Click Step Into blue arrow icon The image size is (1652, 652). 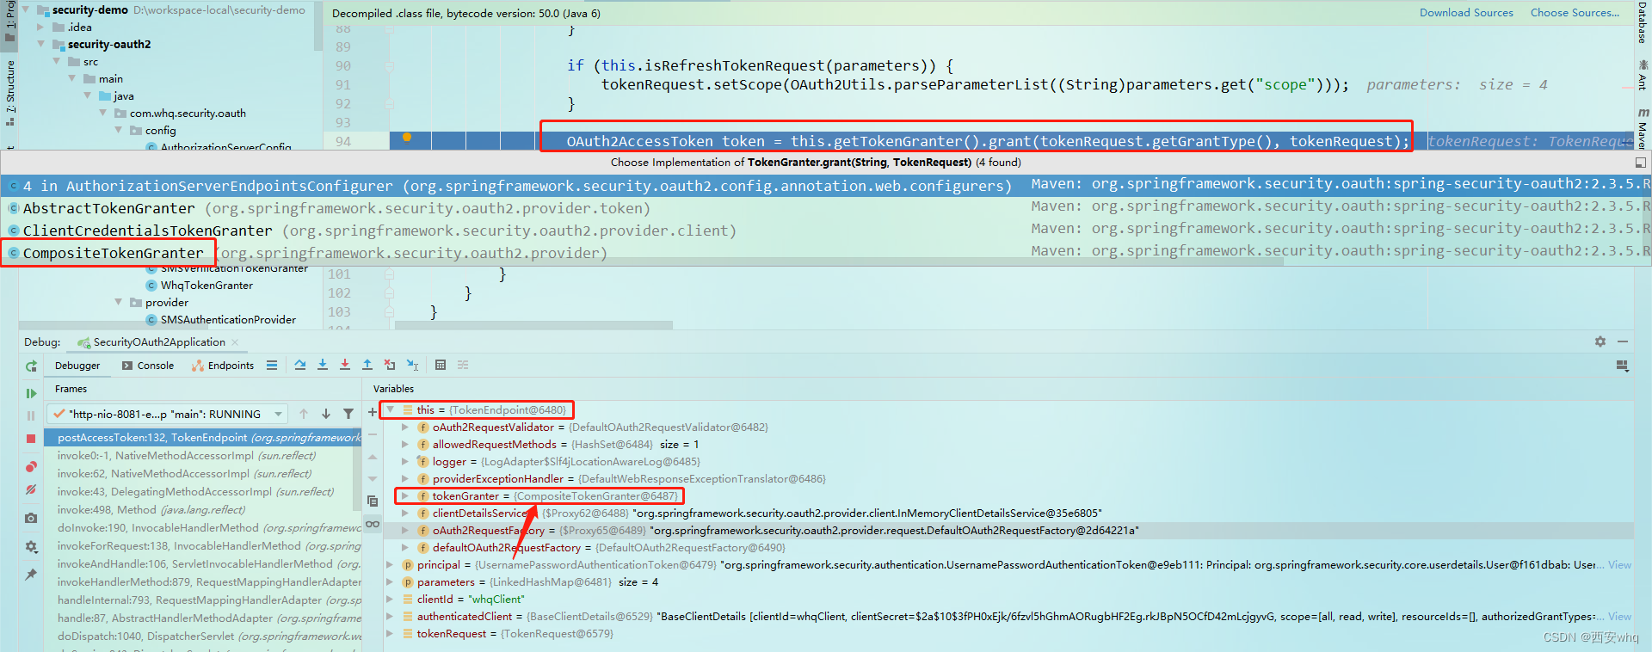[x=323, y=366]
